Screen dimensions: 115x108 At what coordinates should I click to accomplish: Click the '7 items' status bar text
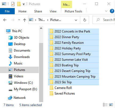tap(9, 105)
